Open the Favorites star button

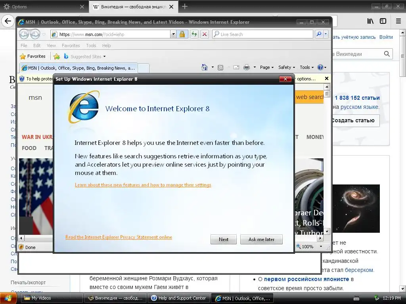33,56
